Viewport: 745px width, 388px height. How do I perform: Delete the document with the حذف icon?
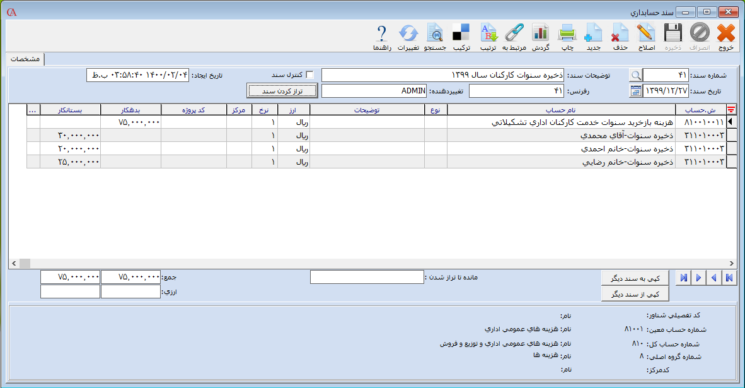point(620,33)
